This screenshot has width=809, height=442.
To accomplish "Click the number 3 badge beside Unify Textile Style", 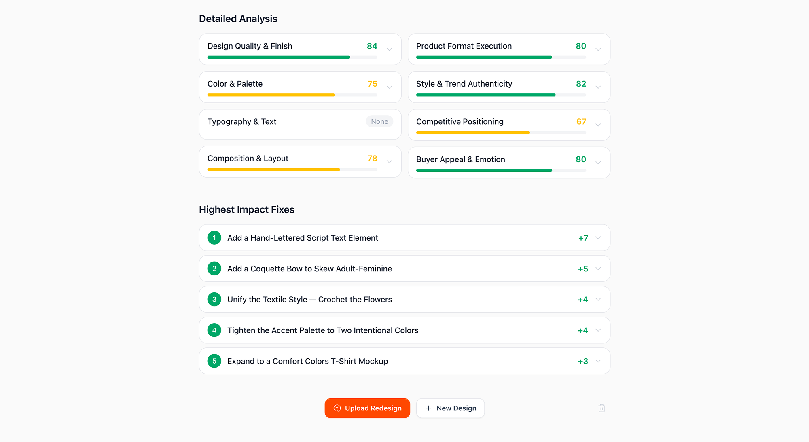I will pos(214,299).
